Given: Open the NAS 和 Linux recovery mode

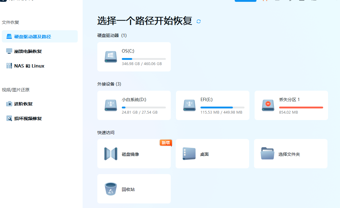Looking at the screenshot, I should [29, 66].
